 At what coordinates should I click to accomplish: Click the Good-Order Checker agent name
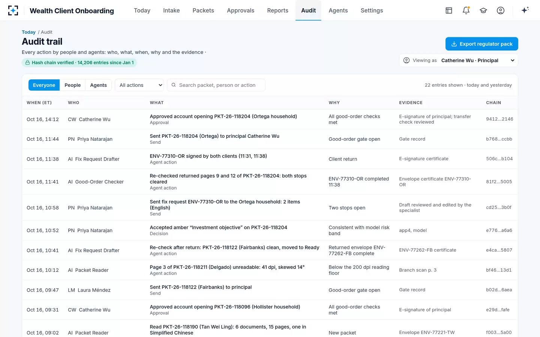point(99,182)
